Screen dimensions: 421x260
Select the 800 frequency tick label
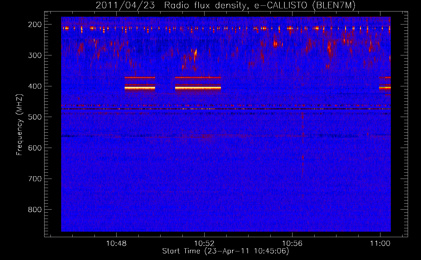click(35, 210)
